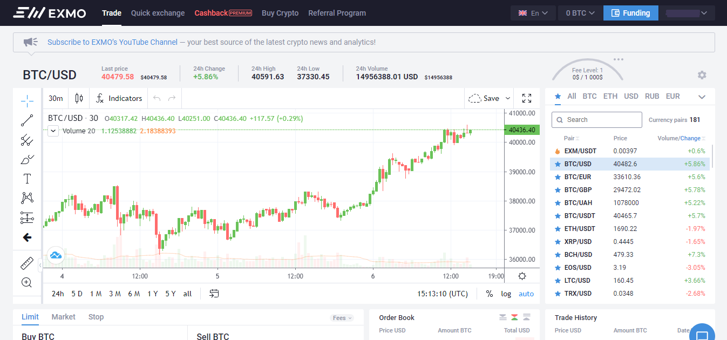Toggle percentage scale on chart
The image size is (727, 340).
tap(489, 294)
